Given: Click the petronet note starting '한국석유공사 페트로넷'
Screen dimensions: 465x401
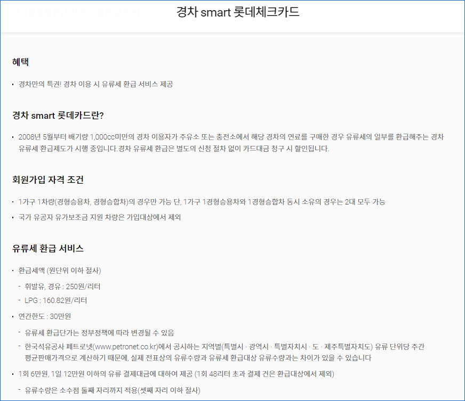Looking at the screenshot, I should click(225, 352).
